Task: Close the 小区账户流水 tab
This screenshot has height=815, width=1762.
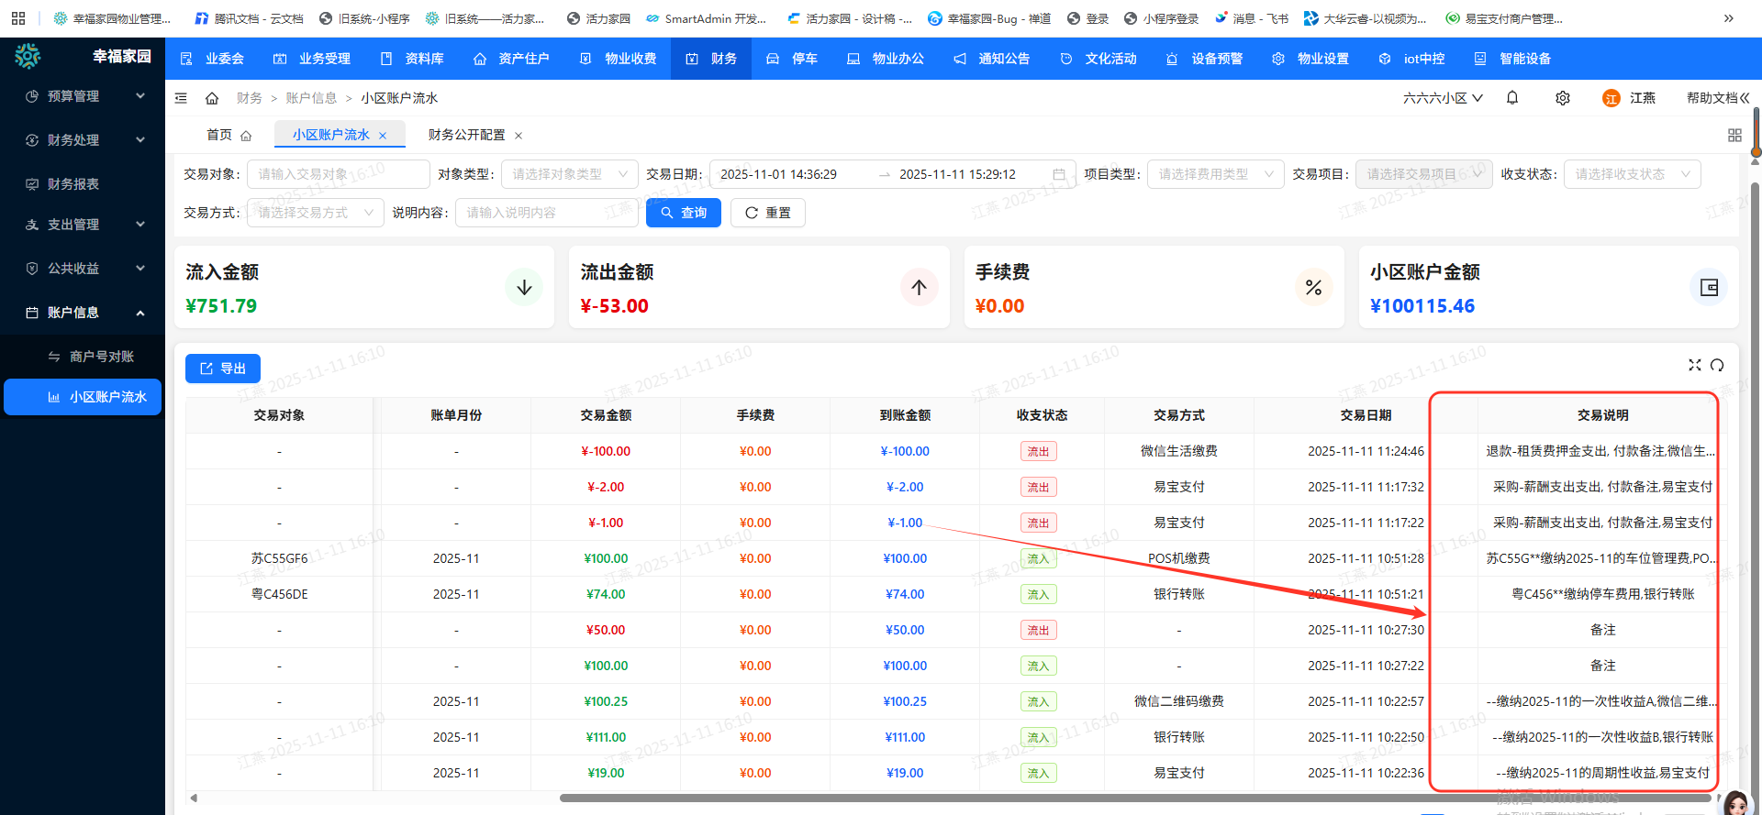Action: point(383,136)
